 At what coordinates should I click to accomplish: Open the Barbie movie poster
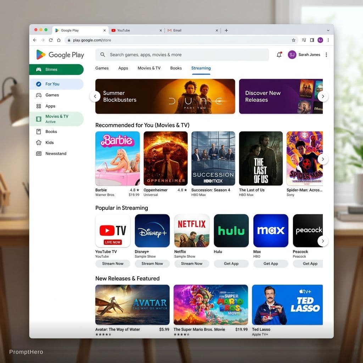[118, 158]
